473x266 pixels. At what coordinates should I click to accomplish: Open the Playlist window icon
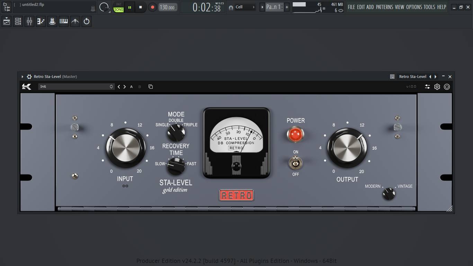coord(7,21)
